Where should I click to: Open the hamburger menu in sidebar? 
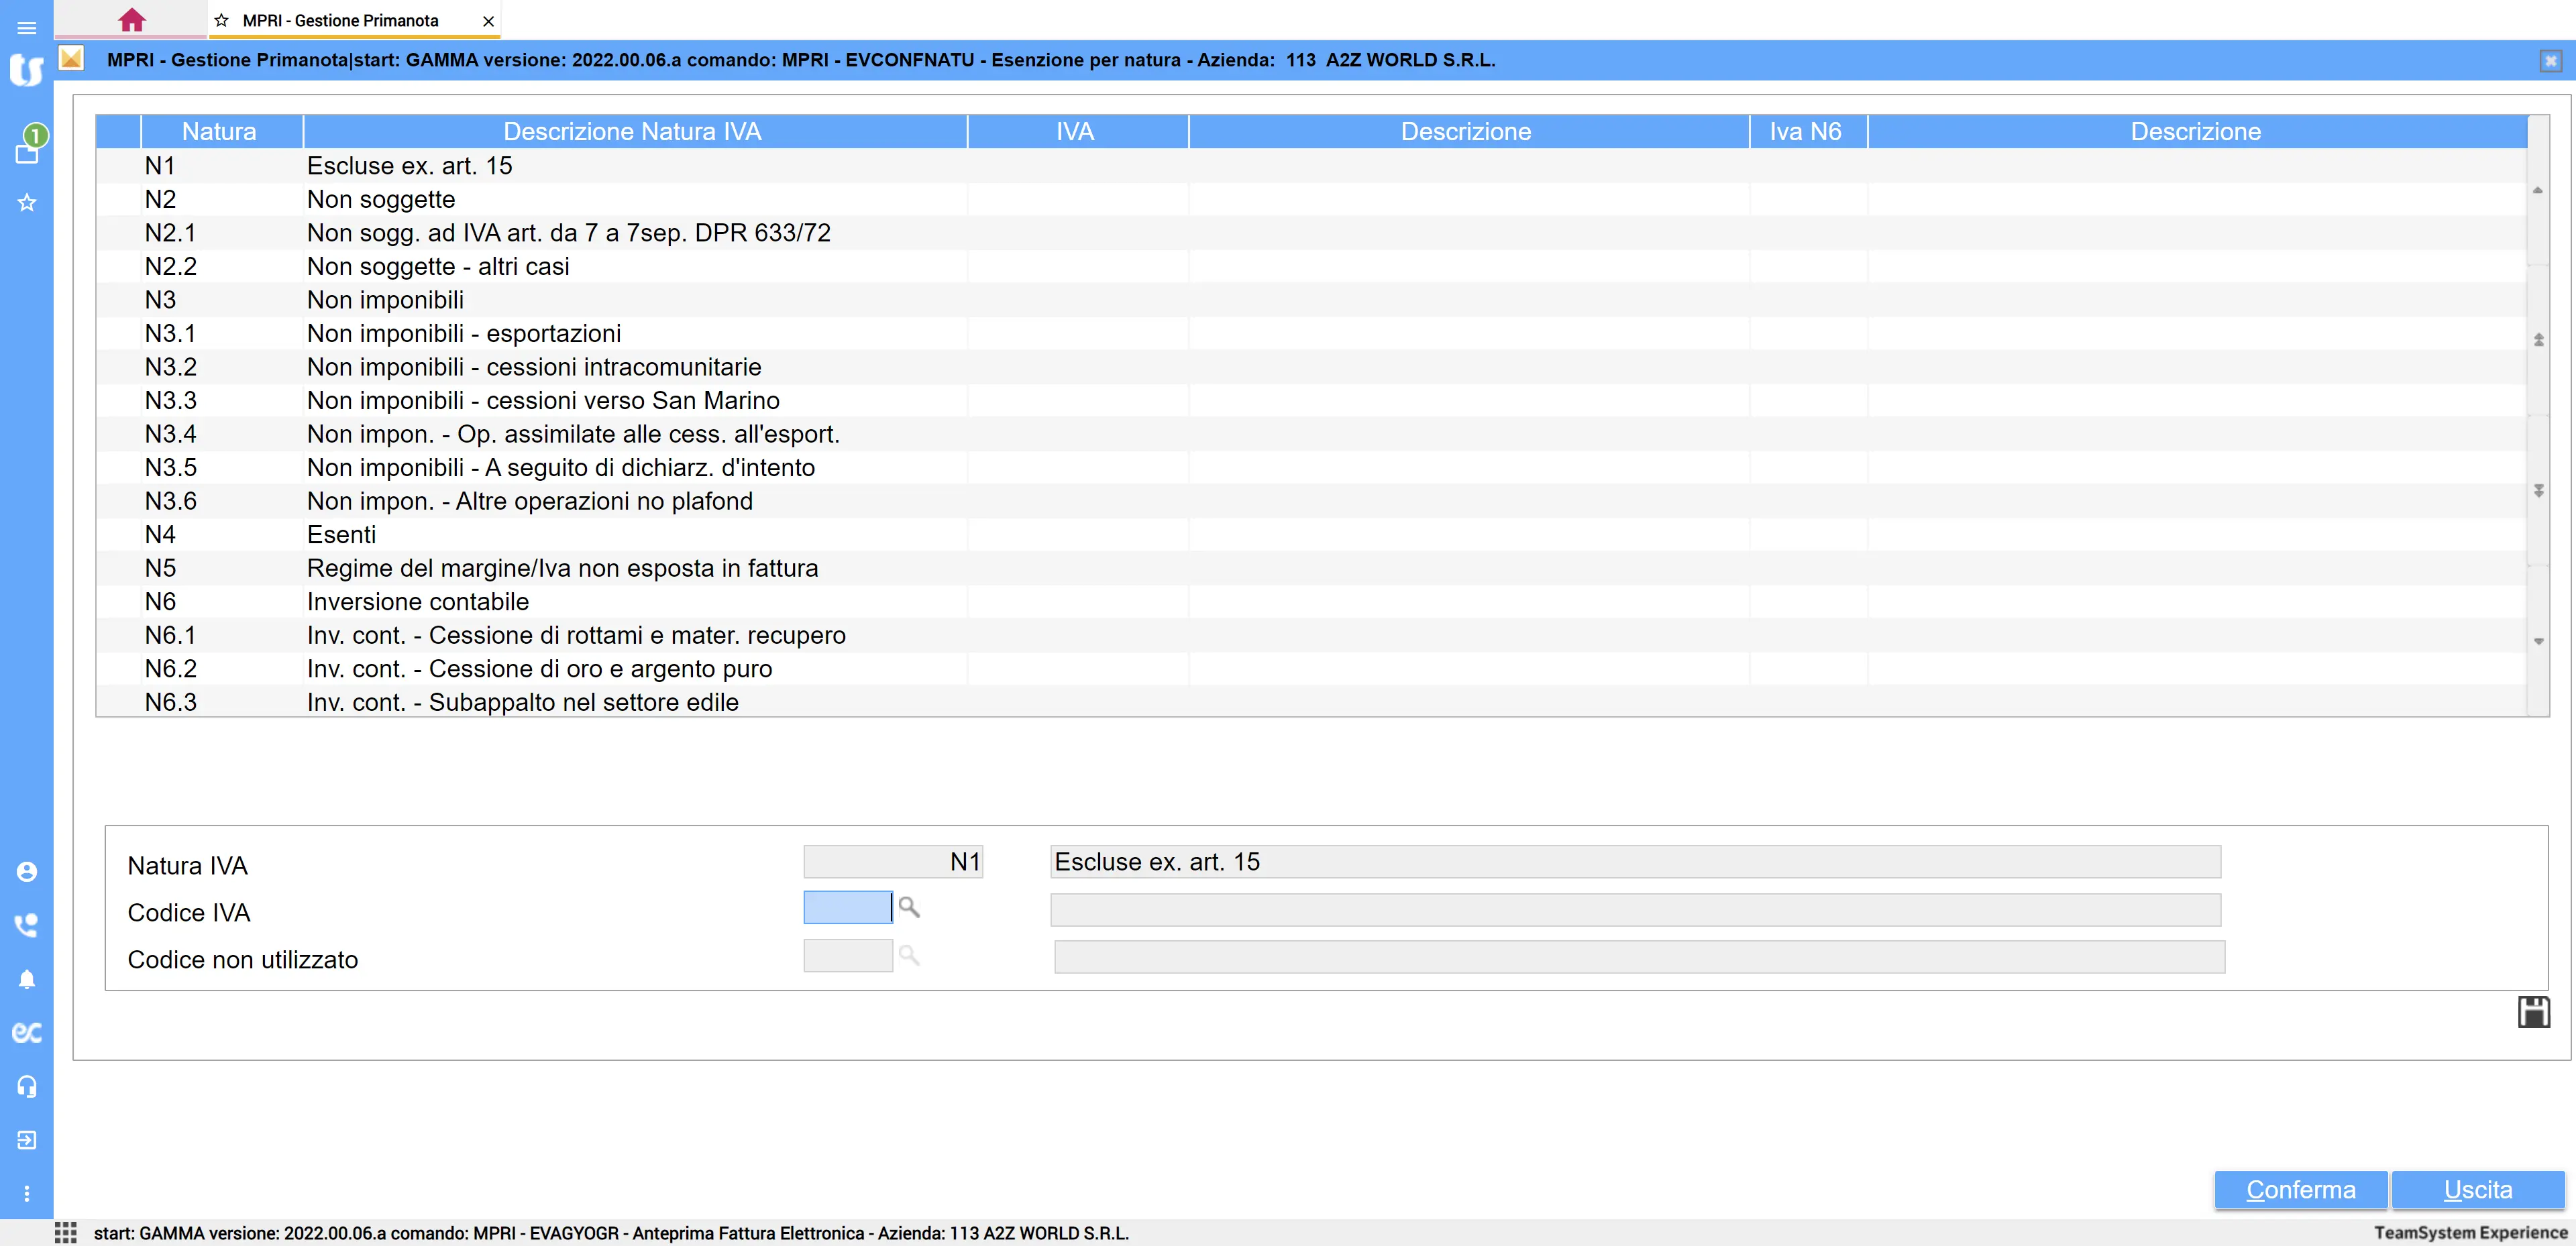(x=27, y=28)
